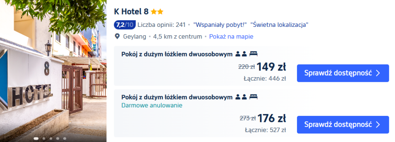Select the second photo carousel dot

pyautogui.click(x=44, y=138)
